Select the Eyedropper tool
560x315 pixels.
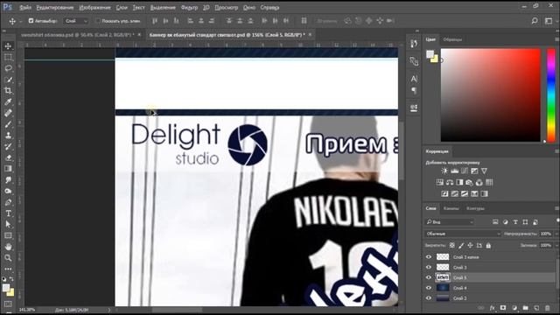(8, 101)
